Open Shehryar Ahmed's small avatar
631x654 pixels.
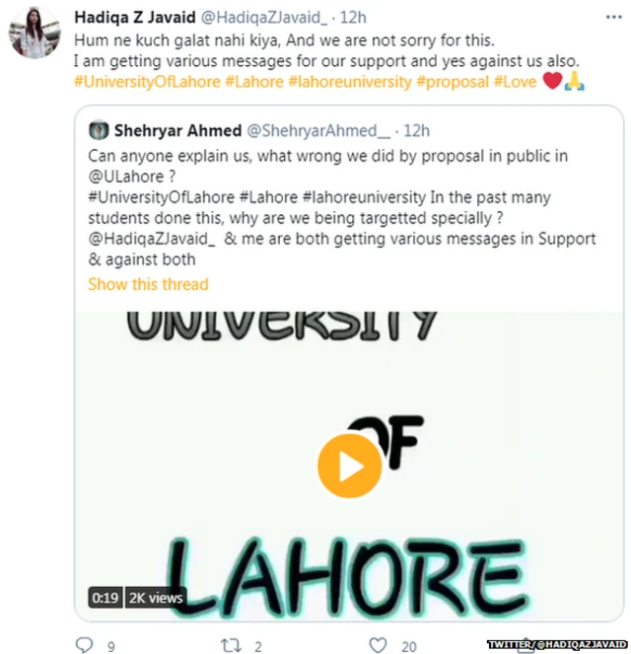click(99, 130)
